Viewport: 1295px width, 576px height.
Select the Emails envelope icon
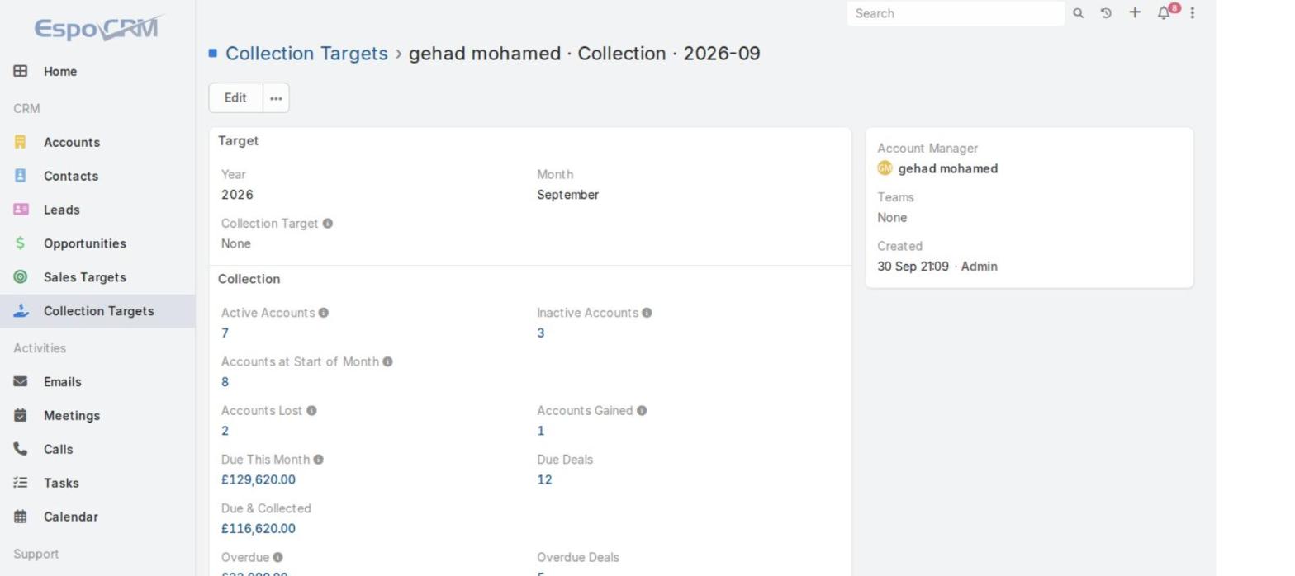(21, 381)
